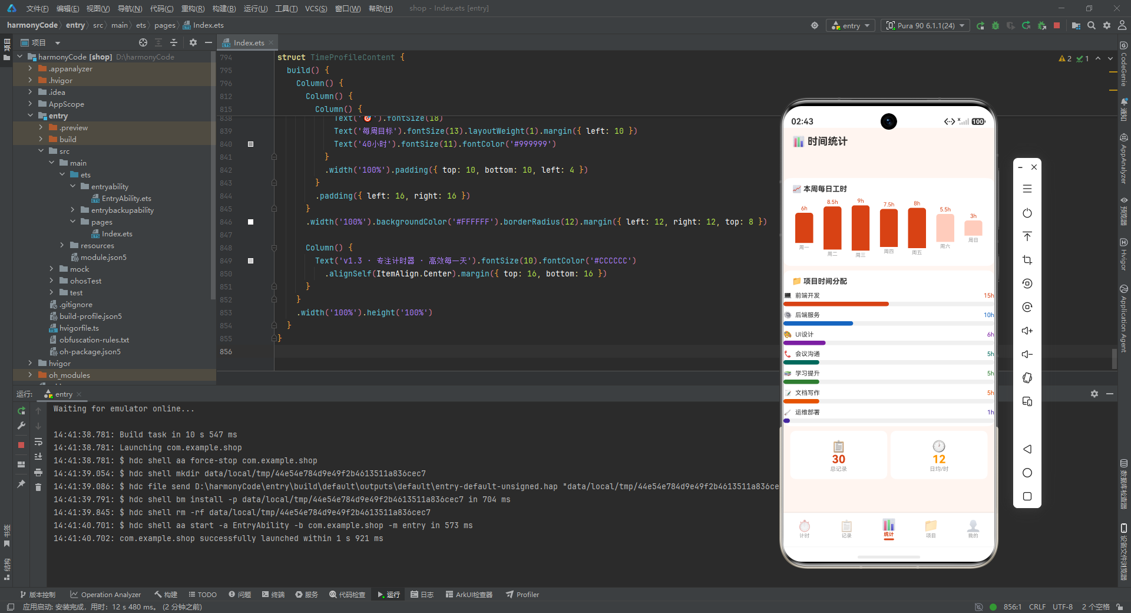Open the ArkUI检查器 tool window
The height and width of the screenshot is (613, 1131).
coord(469,594)
